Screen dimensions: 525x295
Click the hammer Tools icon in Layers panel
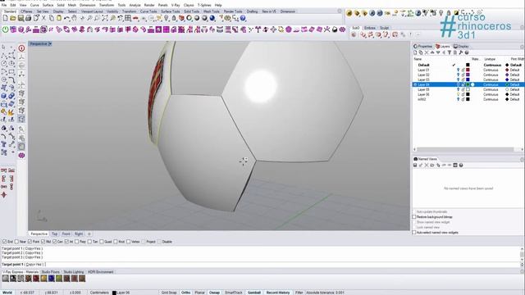[x=461, y=52]
